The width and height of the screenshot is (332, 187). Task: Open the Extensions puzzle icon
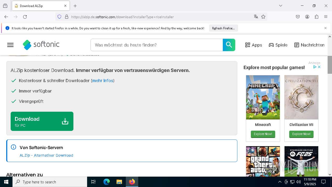coord(316,17)
